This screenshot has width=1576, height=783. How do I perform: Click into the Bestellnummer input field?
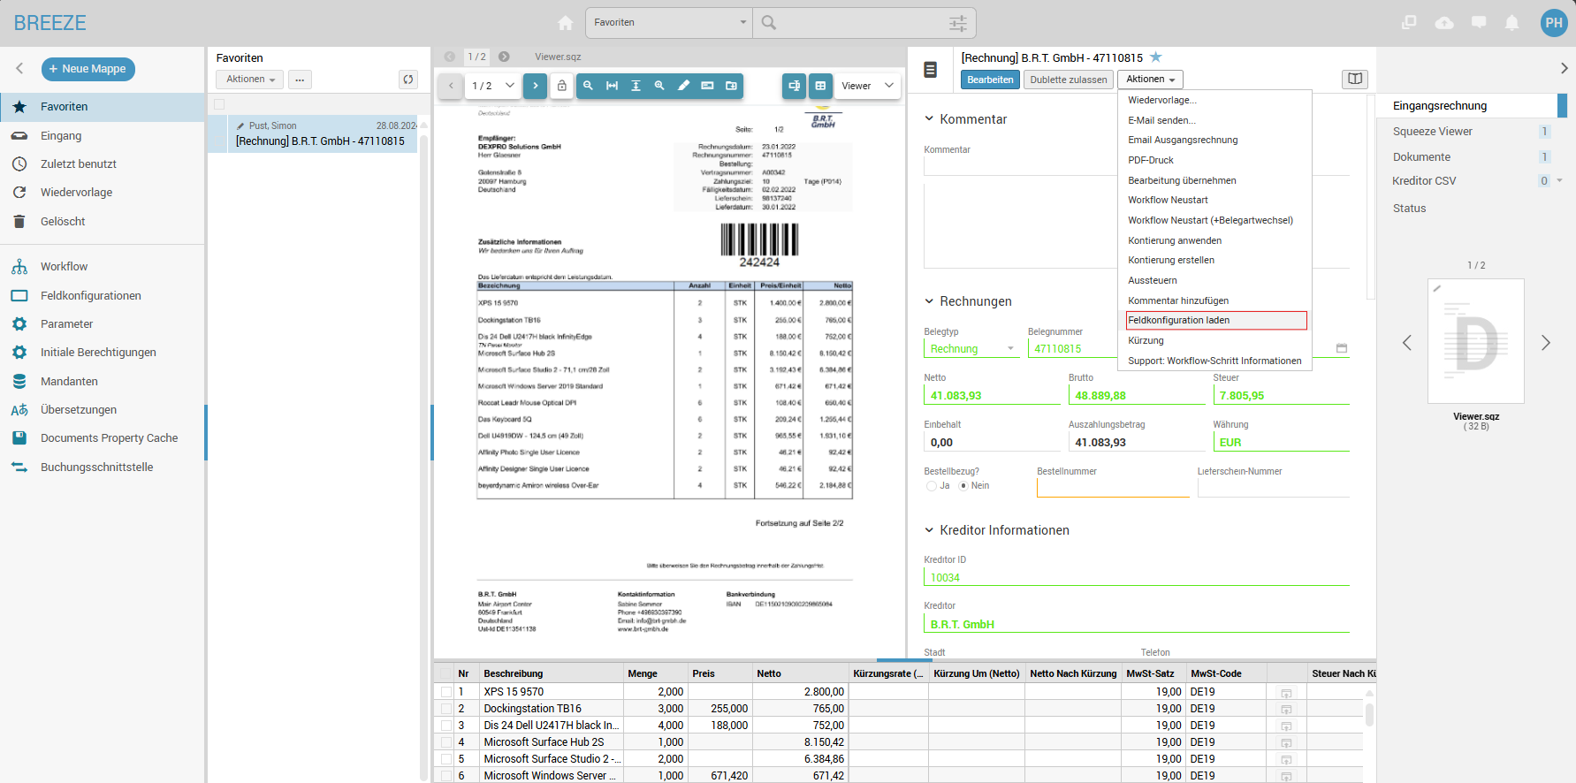coord(1114,488)
